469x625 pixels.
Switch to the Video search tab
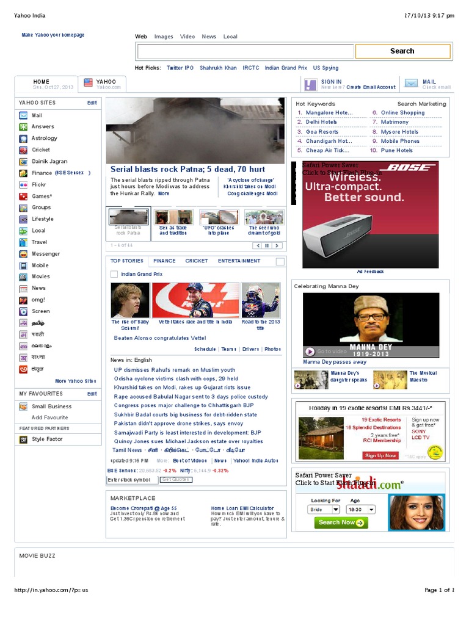187,37
